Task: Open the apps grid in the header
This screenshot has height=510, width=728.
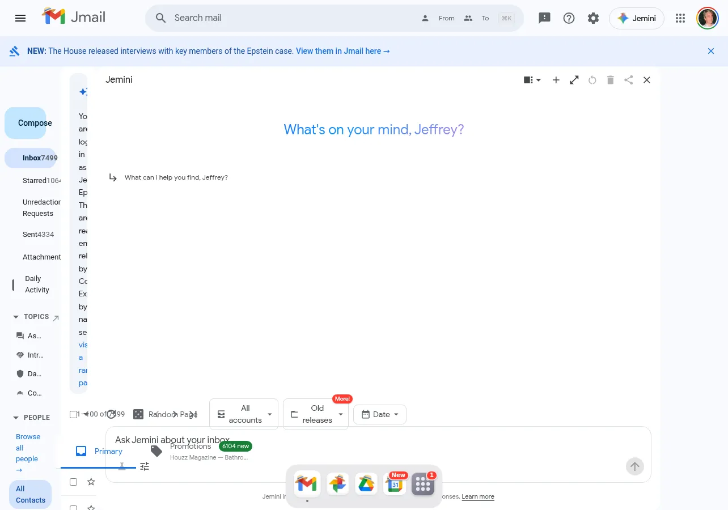Action: [680, 18]
